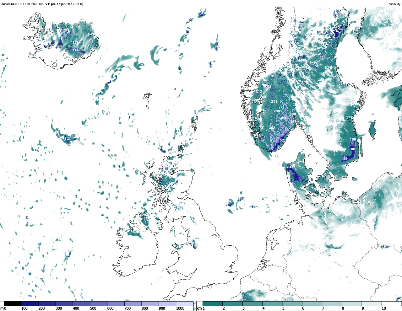Screen dimensions: 402x311
Task: Select the 8–9 km legend swatch
Action: (352, 303)
